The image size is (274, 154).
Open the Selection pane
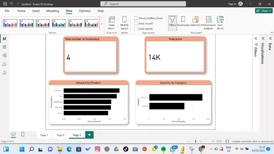(195, 21)
